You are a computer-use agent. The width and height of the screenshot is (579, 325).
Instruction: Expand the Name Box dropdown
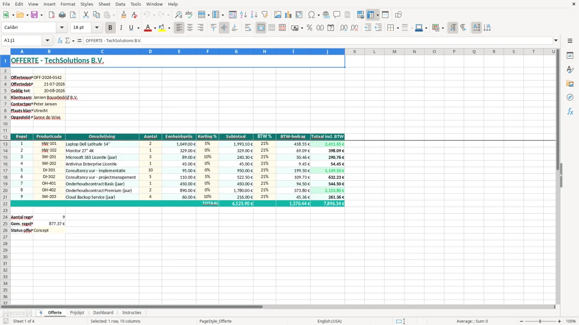(x=47, y=40)
